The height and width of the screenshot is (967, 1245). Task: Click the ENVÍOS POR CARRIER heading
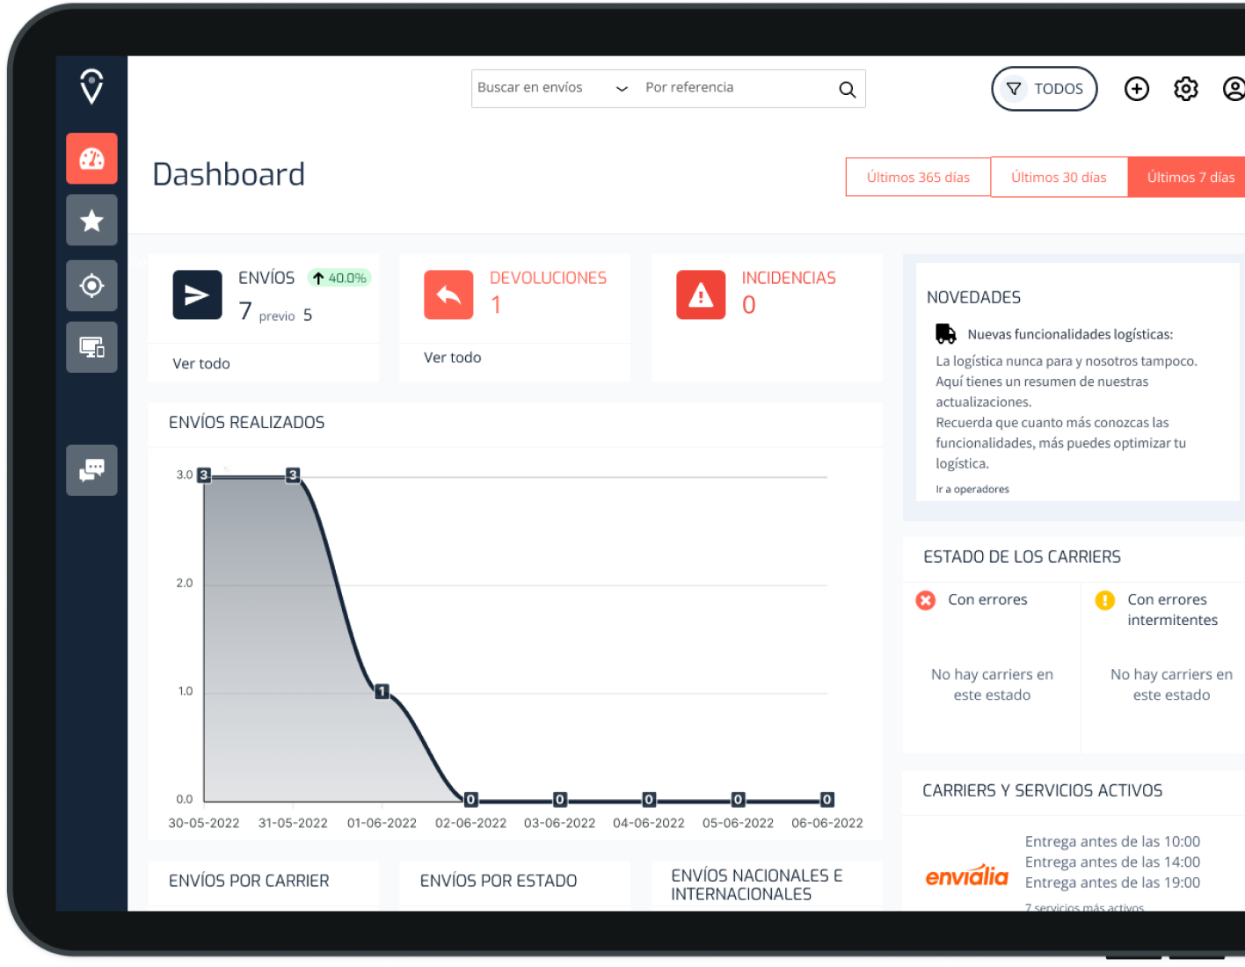tap(249, 881)
